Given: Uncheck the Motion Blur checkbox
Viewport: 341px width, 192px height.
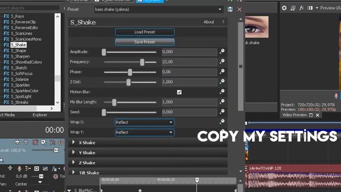Looking at the screenshot, I should (179, 92).
